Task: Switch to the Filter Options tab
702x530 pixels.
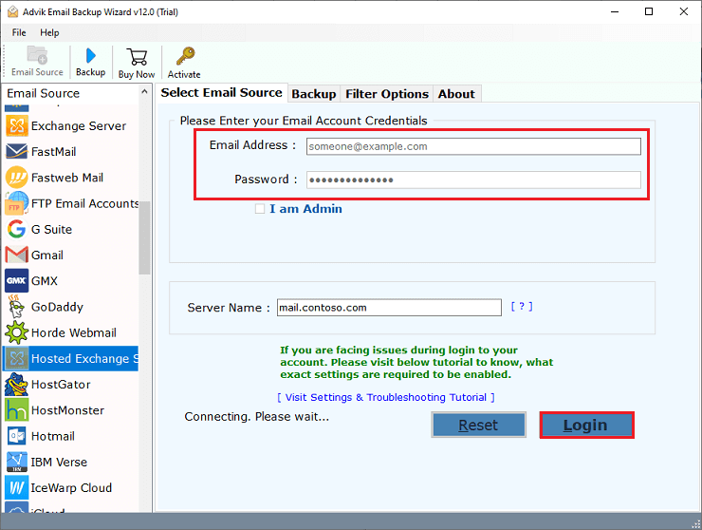Action: 387,94
